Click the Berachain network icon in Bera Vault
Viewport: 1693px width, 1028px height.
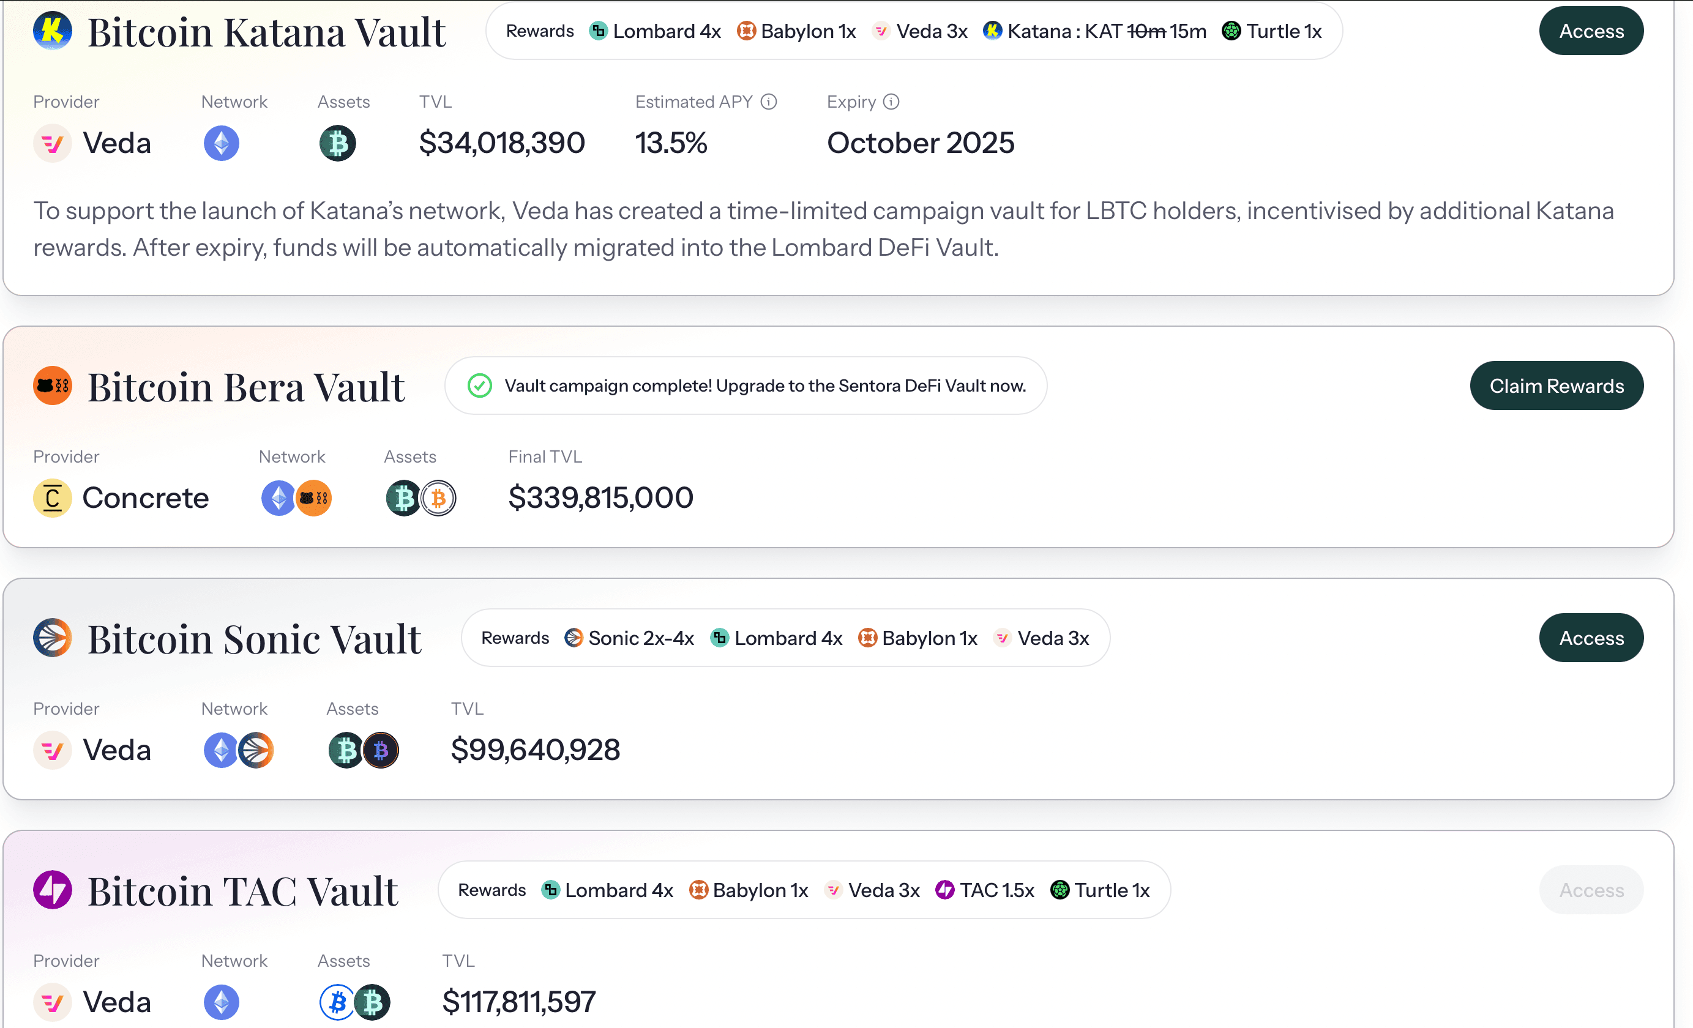[314, 498]
